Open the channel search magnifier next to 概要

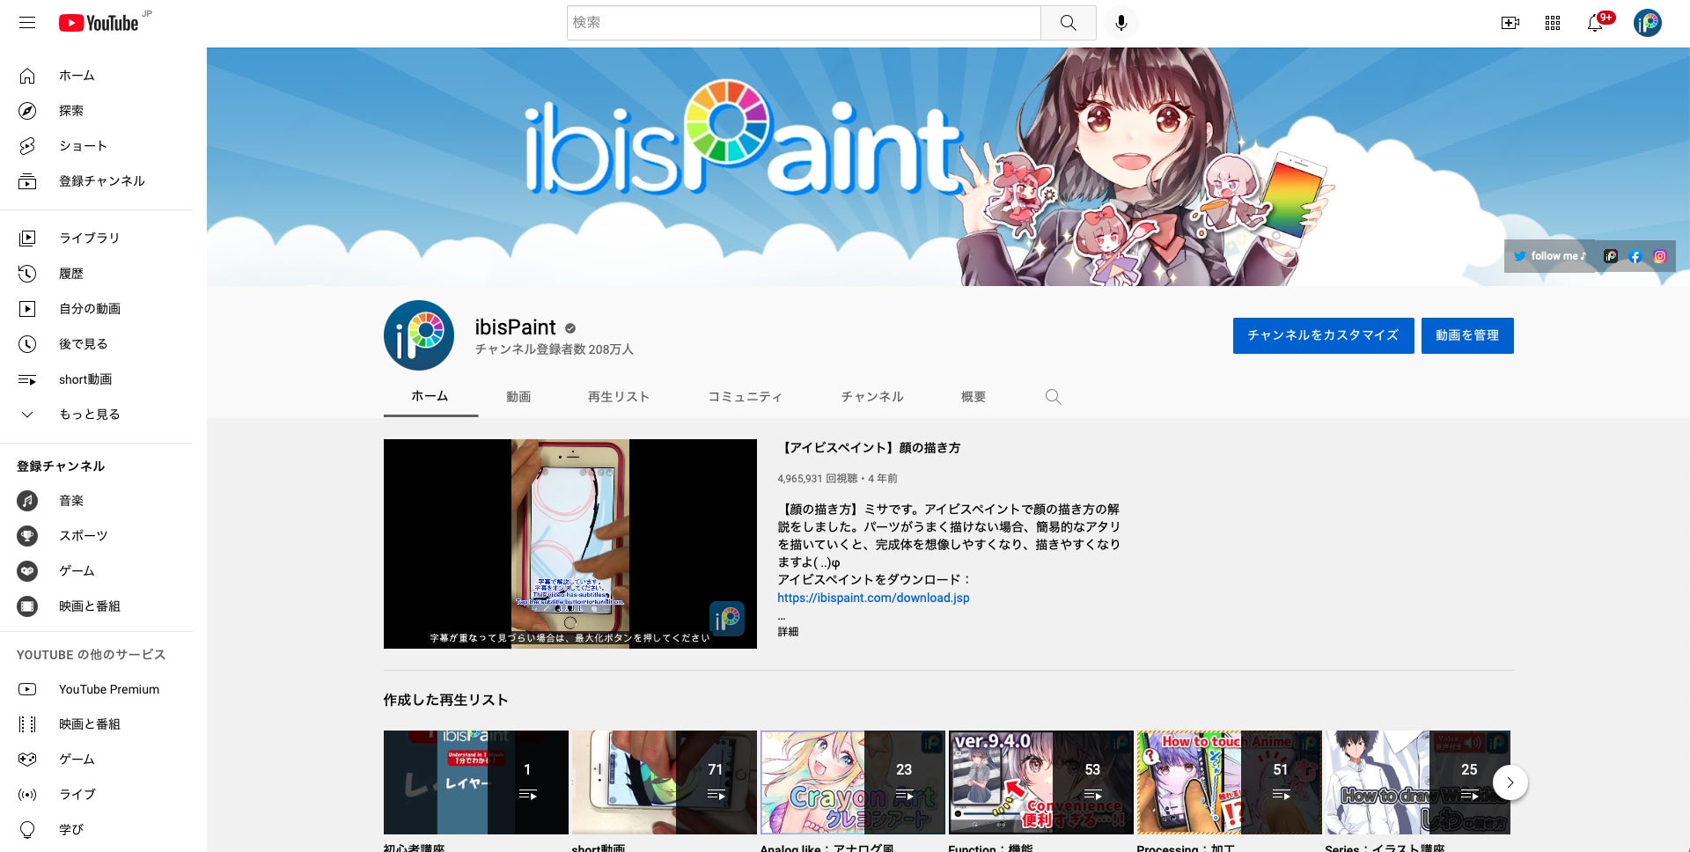[1053, 397]
